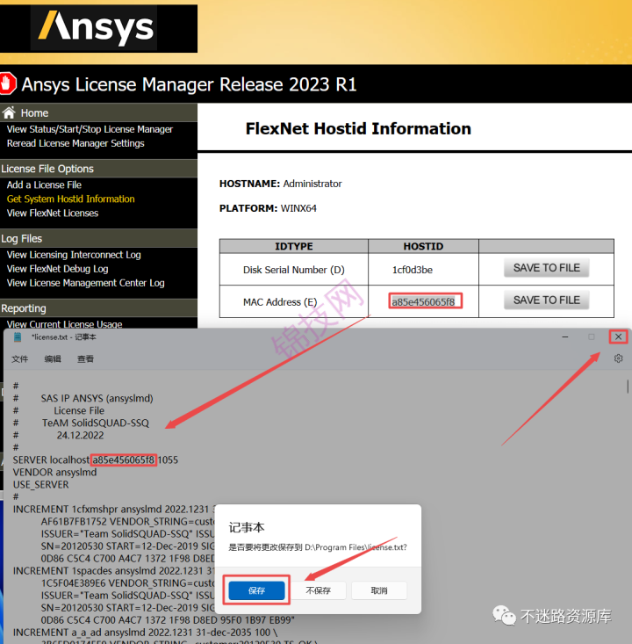Open the 文件 menu in Notepad
This screenshot has width=632, height=644.
point(19,359)
